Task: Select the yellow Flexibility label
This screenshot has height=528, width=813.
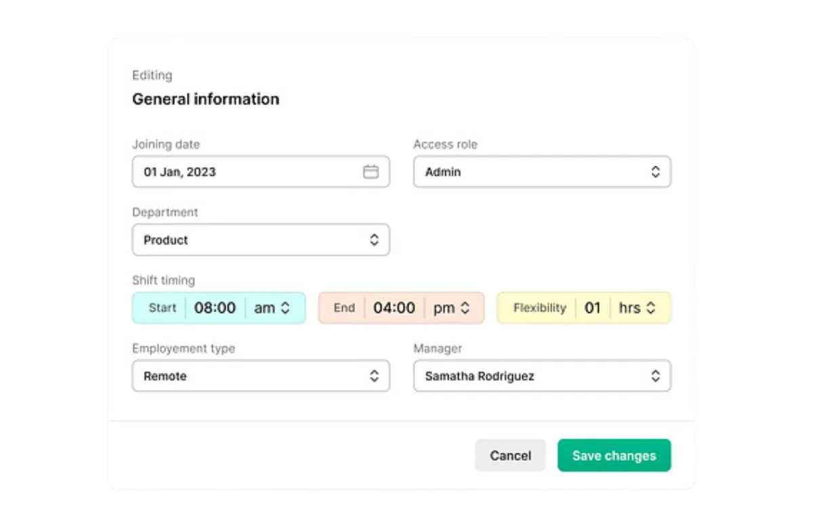Action: (539, 308)
